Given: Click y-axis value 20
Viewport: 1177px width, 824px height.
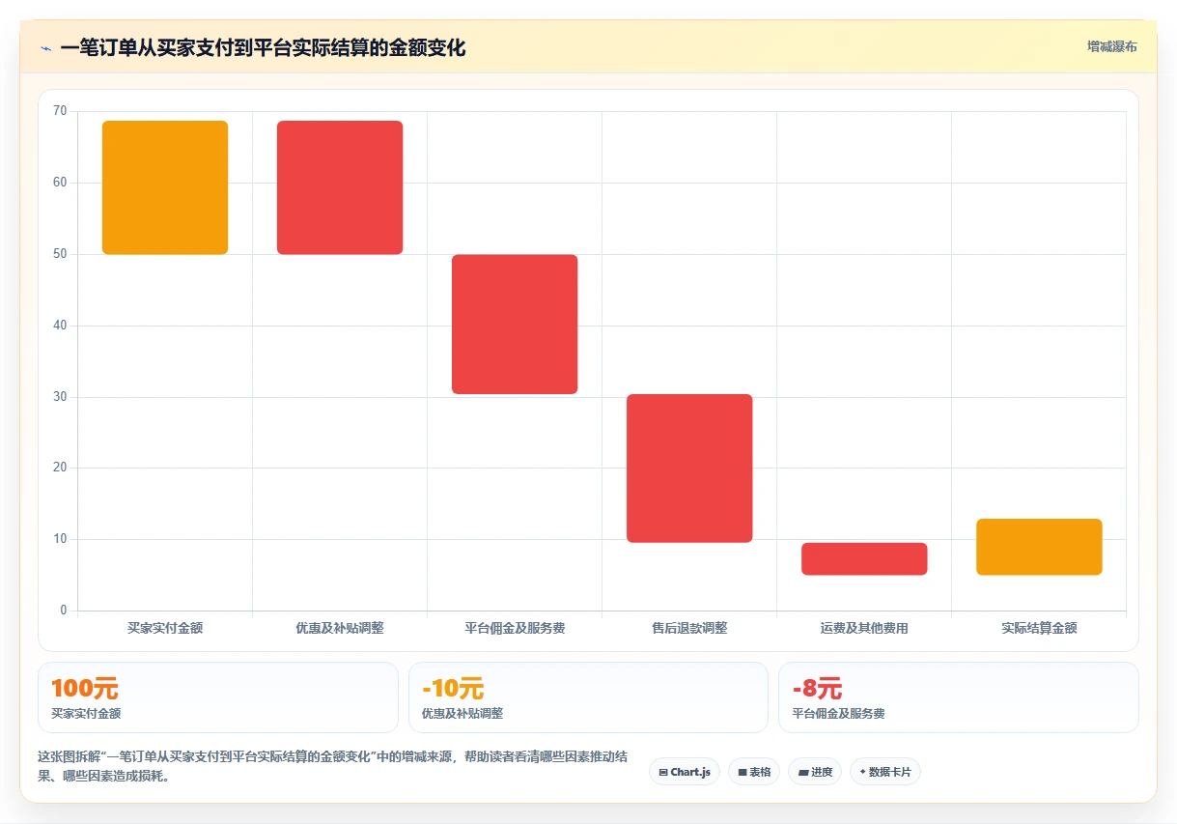Looking at the screenshot, I should coord(60,468).
